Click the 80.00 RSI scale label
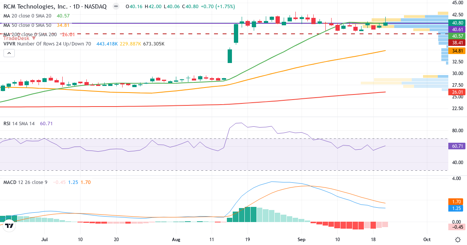Viewport: 467px width, 245px height. (457, 131)
